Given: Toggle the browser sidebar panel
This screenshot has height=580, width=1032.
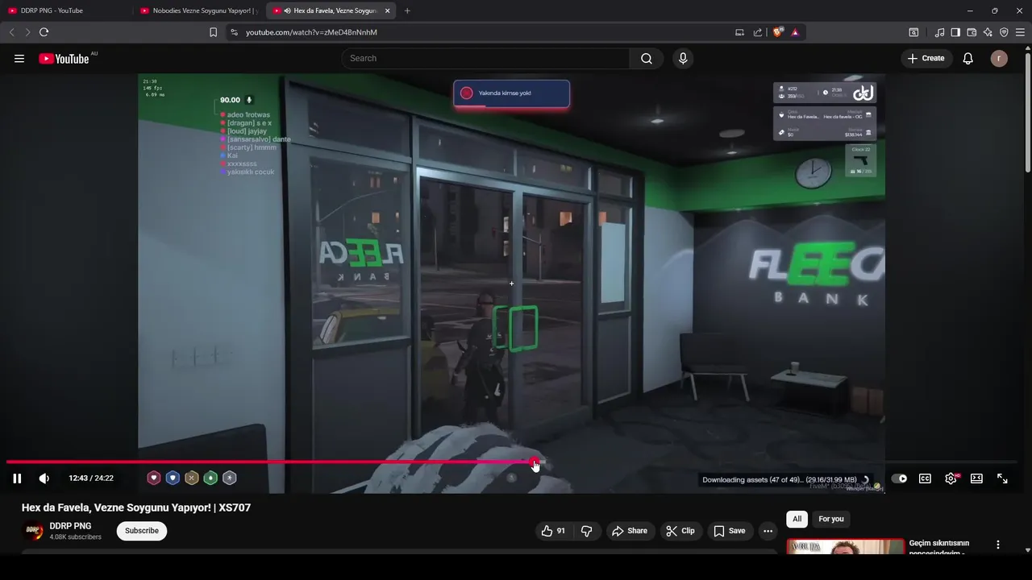Looking at the screenshot, I should 955,32.
